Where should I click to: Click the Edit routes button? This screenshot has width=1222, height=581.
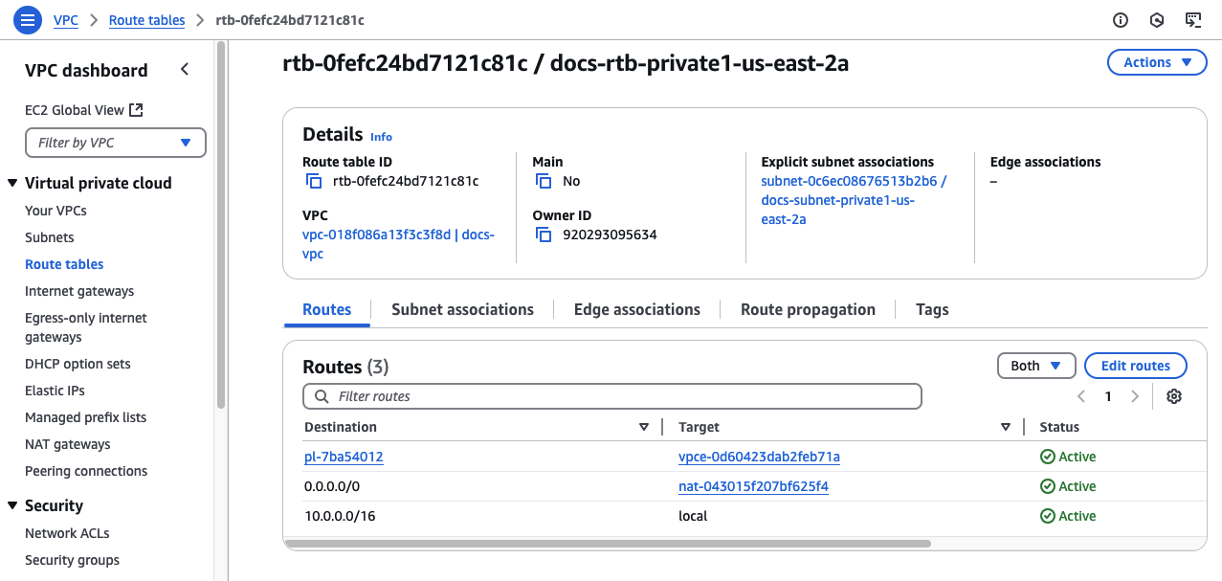pyautogui.click(x=1135, y=365)
